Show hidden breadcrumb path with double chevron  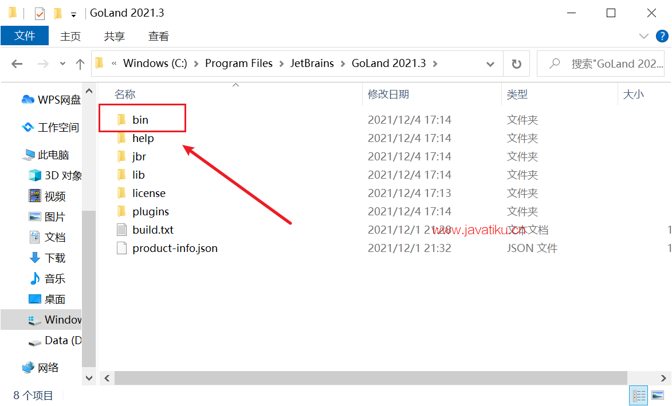coord(114,64)
